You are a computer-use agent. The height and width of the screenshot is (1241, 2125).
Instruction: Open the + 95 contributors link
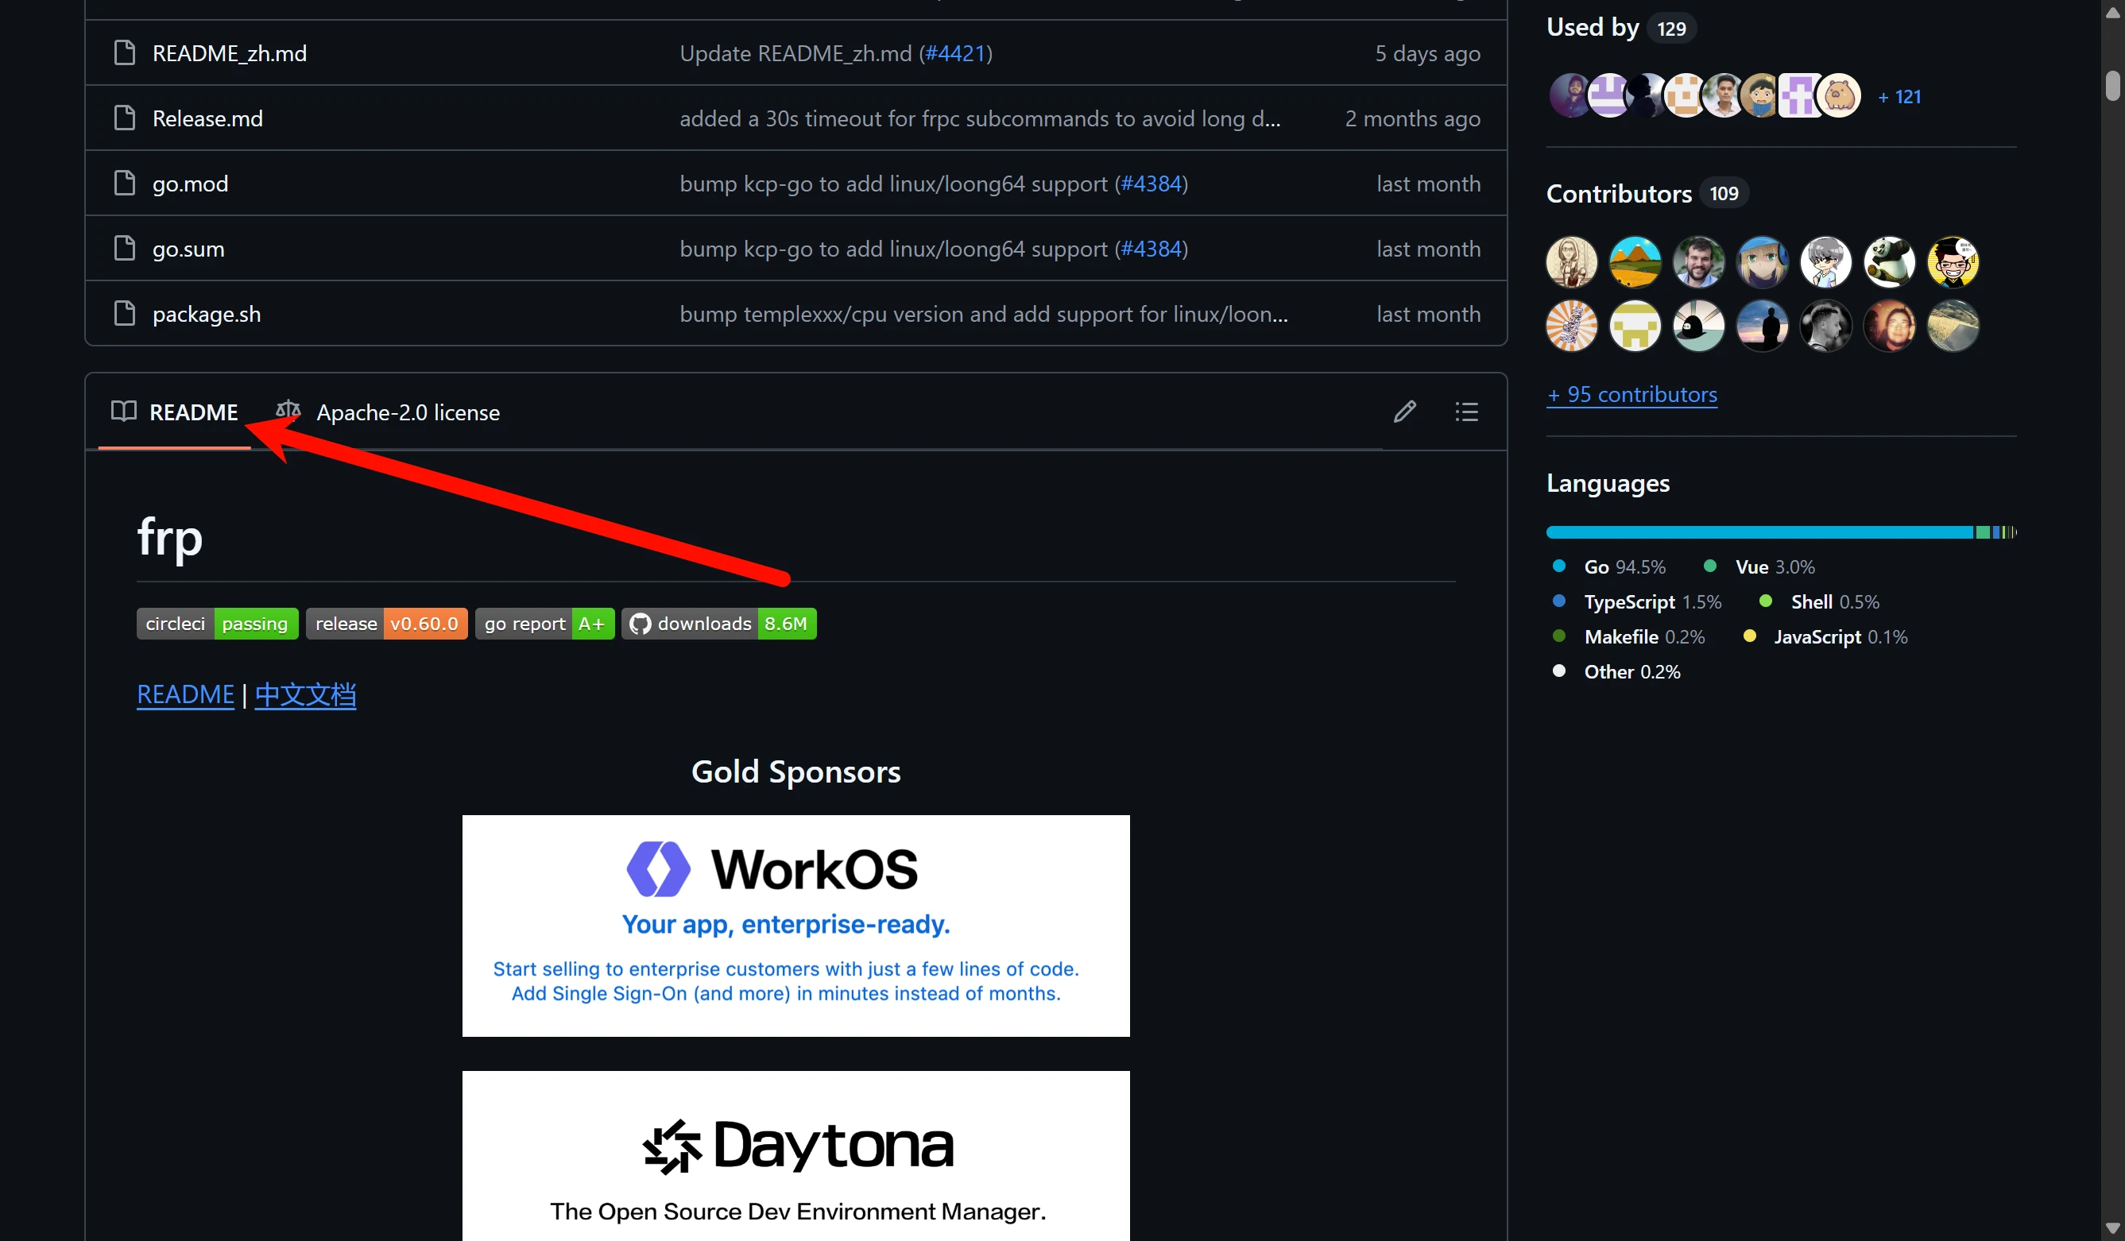[x=1631, y=395]
